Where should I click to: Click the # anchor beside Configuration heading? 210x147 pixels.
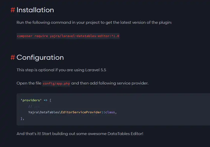click(13, 57)
